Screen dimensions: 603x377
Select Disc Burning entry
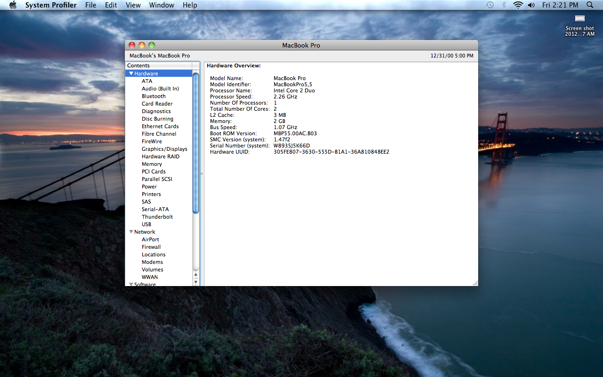157,119
